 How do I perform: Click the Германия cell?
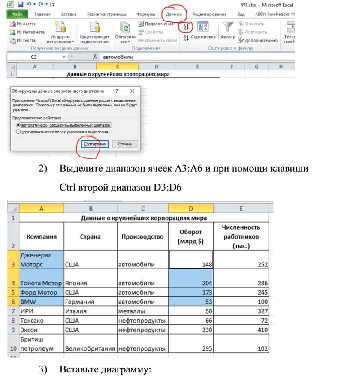(x=91, y=302)
